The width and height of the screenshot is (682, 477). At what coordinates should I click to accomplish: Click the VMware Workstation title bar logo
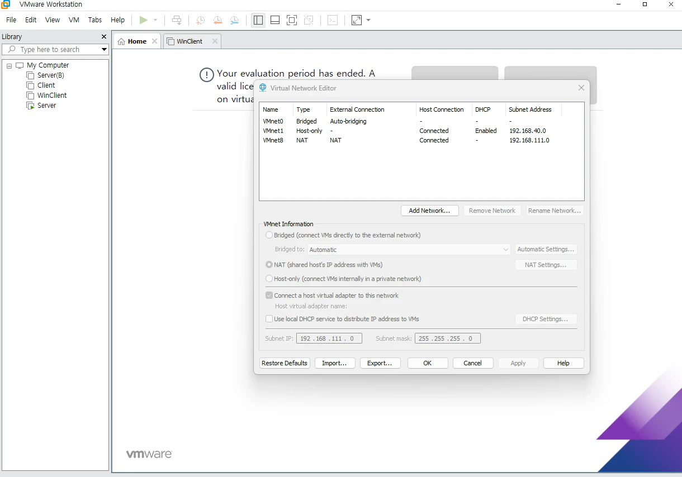tap(6, 4)
